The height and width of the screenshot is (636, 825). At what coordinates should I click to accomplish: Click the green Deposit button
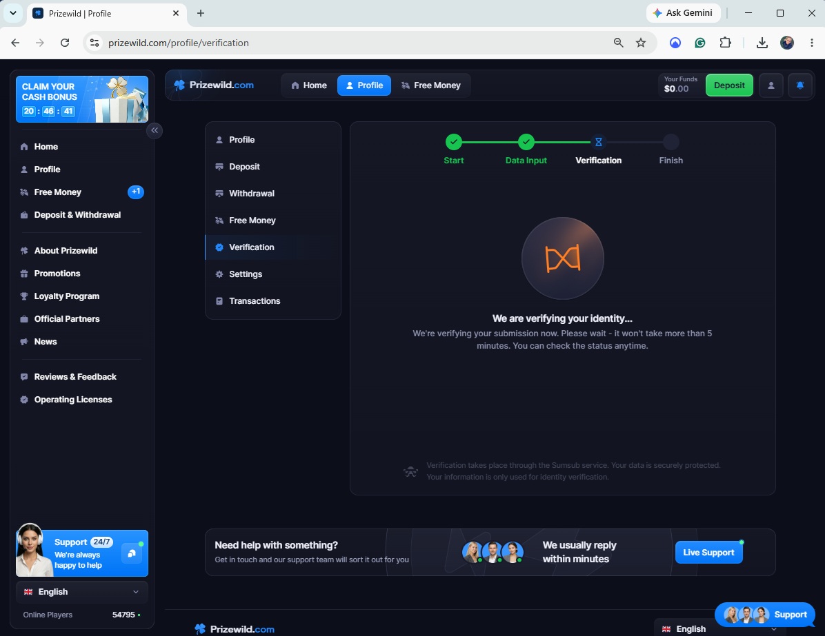(728, 85)
